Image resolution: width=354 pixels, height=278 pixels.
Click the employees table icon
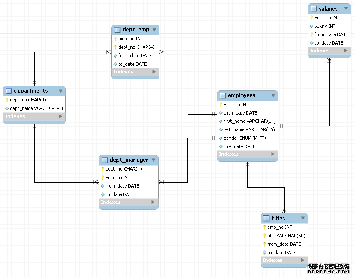(x=223, y=95)
